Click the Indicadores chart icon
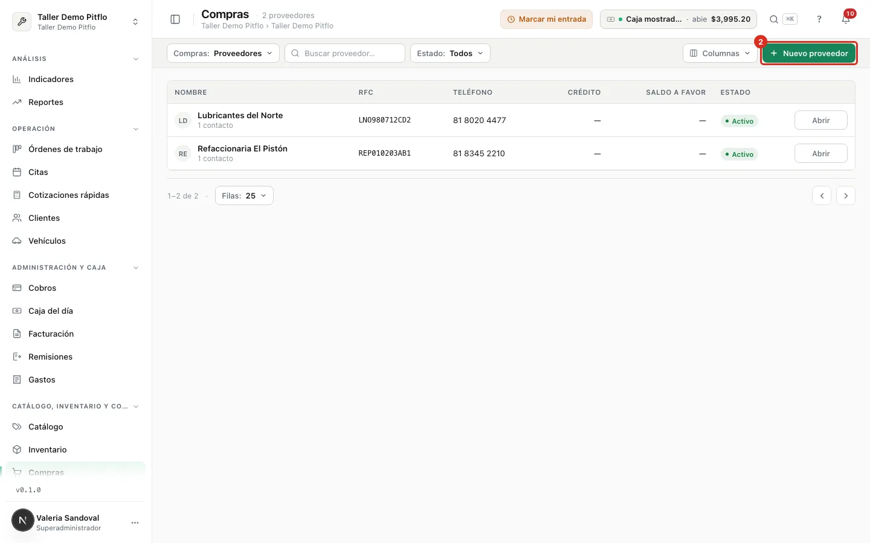This screenshot has width=870, height=543. [17, 79]
